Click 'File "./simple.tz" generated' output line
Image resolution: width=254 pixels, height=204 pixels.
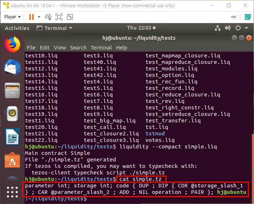point(71,160)
